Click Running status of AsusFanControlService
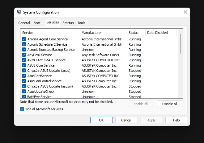The height and width of the screenshot is (143, 204). click(x=135, y=81)
